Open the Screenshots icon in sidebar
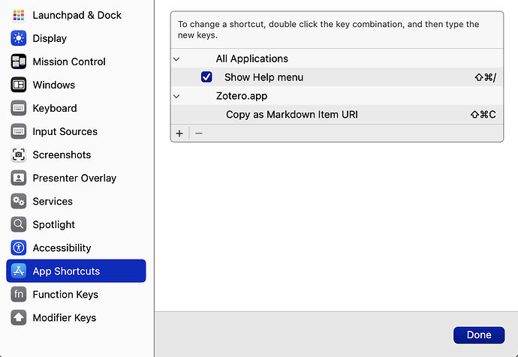The width and height of the screenshot is (518, 357). click(19, 154)
